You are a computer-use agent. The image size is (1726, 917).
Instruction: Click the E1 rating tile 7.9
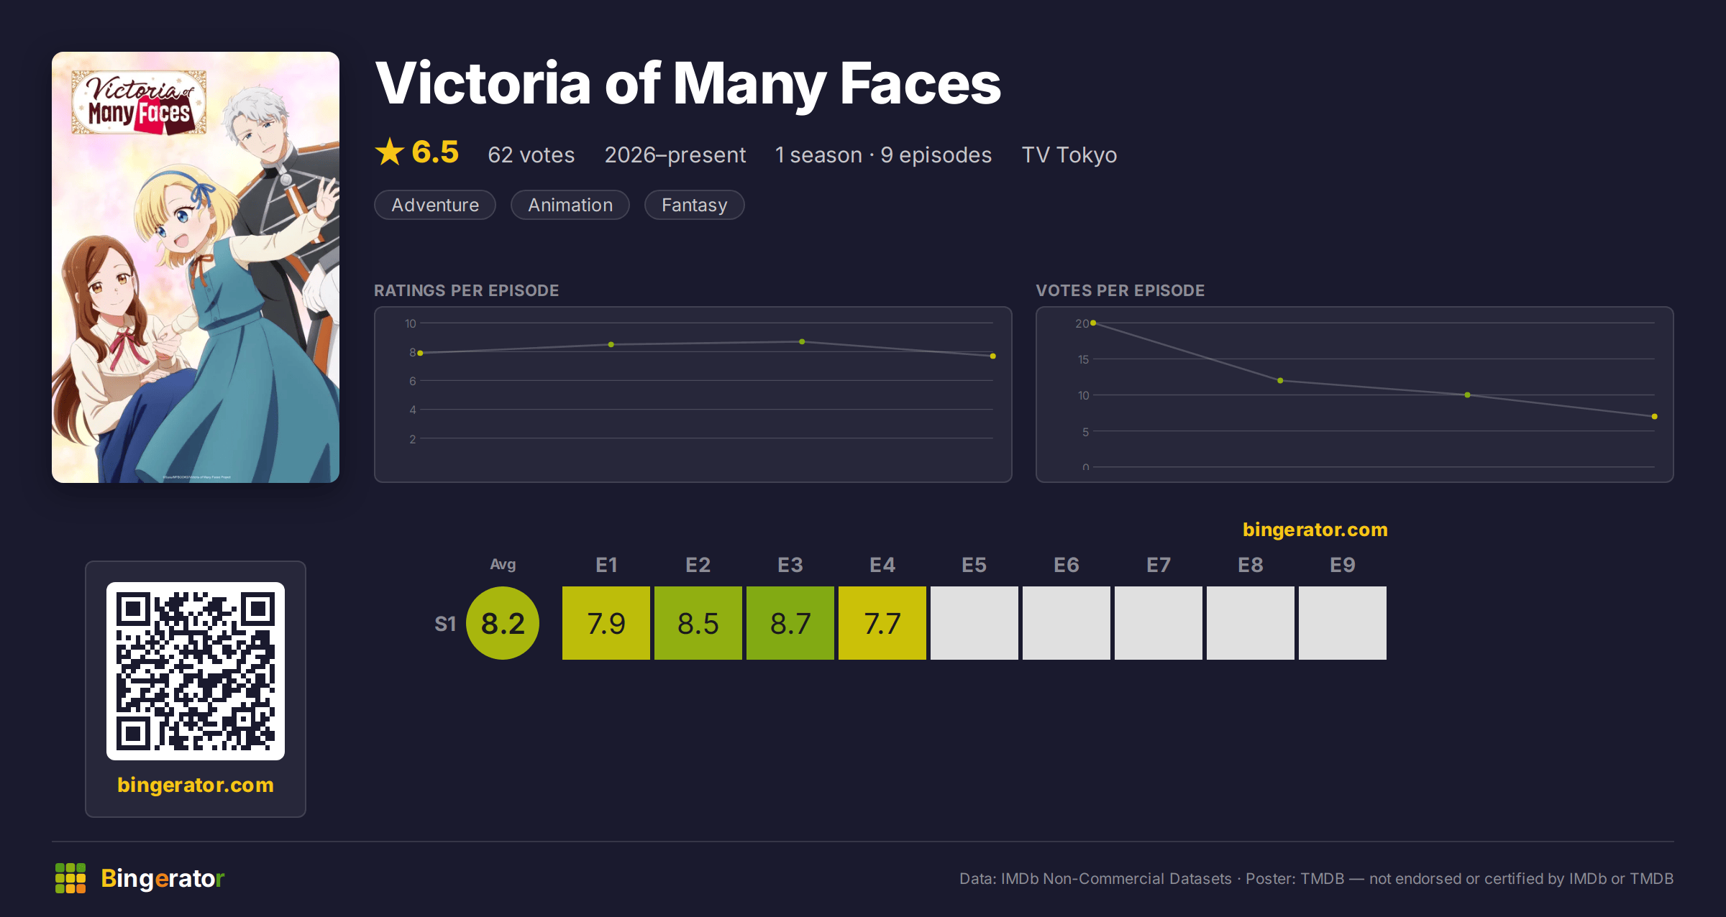606,623
